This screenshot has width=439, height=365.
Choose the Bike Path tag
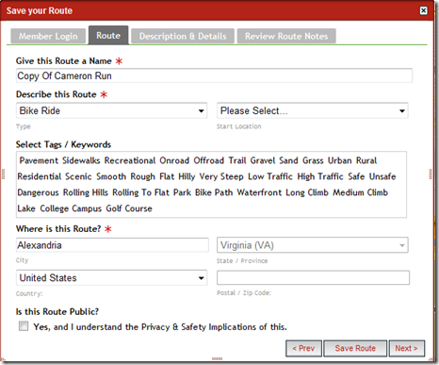tap(214, 192)
